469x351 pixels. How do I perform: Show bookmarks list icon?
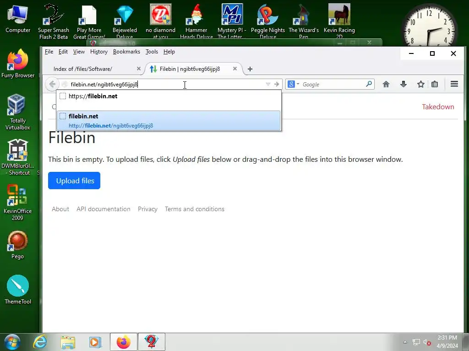coord(435,84)
